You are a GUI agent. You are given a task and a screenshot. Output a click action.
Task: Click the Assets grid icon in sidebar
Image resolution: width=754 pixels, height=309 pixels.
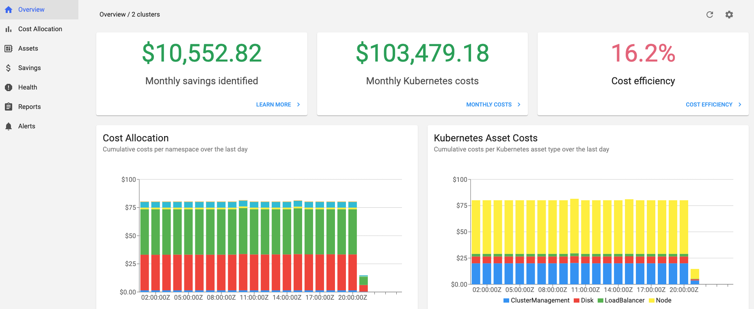(9, 49)
